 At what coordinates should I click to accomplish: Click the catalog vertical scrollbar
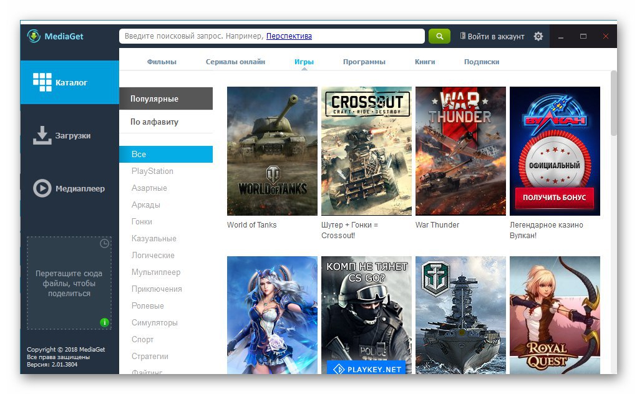click(613, 103)
